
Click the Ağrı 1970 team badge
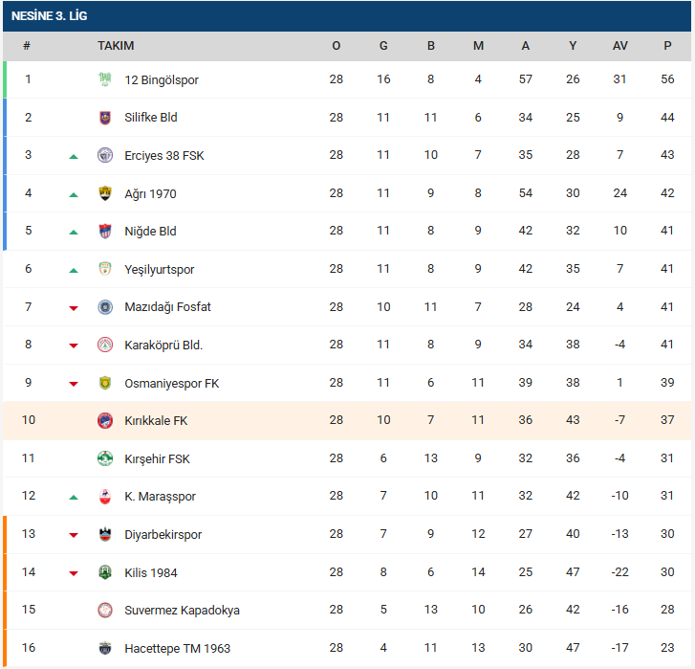click(105, 193)
